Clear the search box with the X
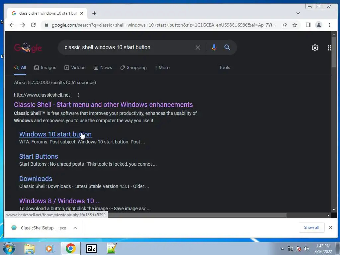 [198, 47]
